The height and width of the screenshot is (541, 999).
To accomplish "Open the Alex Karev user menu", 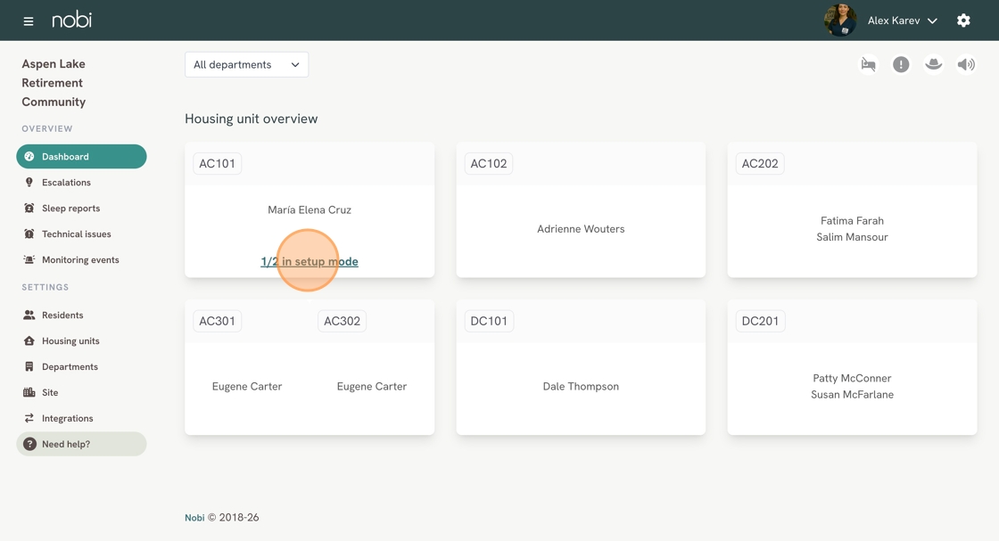I will pos(902,20).
